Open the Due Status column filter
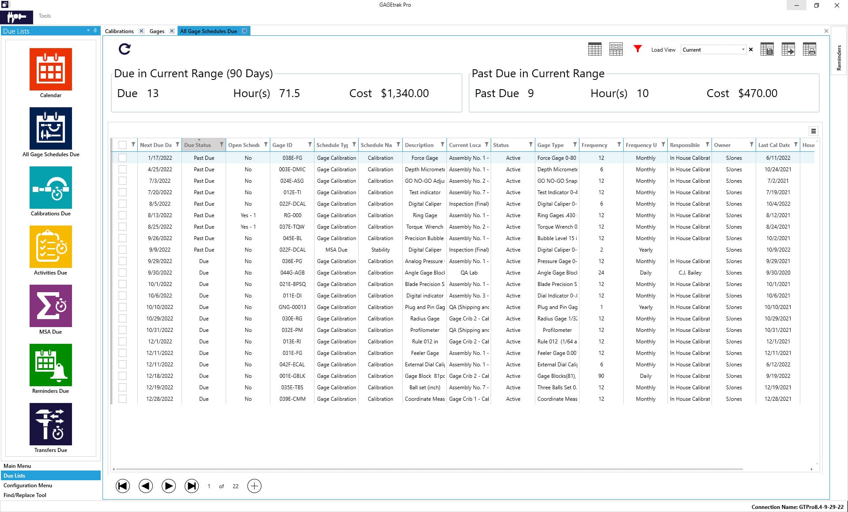 click(x=222, y=144)
